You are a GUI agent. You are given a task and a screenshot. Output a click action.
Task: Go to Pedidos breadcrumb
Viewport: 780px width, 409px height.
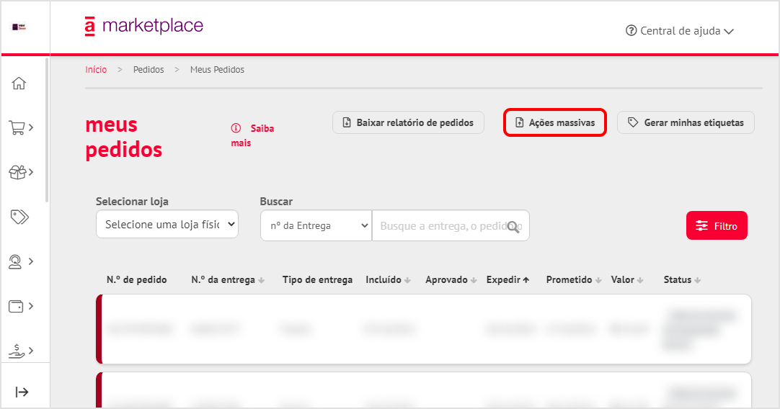tap(149, 70)
